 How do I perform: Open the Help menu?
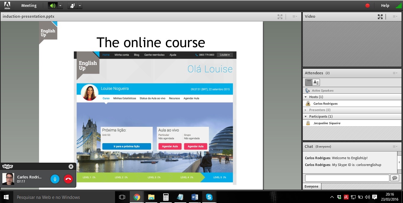(385, 5)
